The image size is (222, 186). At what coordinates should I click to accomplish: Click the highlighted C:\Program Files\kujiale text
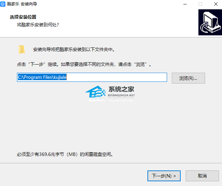42,77
